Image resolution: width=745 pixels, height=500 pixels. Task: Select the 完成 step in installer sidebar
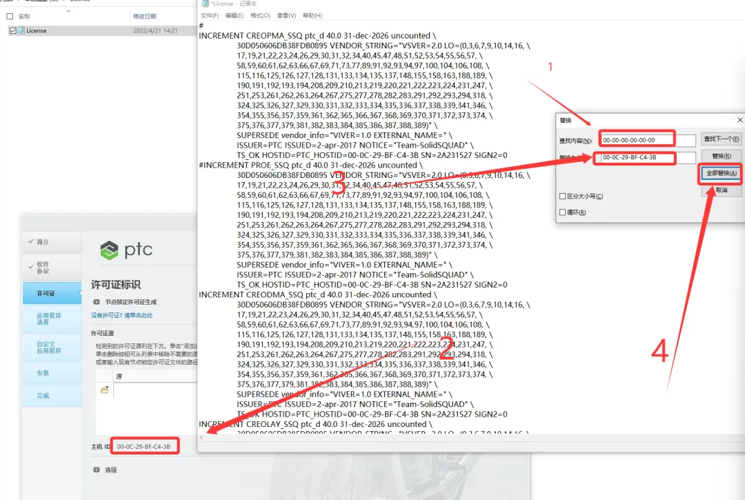tap(52, 396)
